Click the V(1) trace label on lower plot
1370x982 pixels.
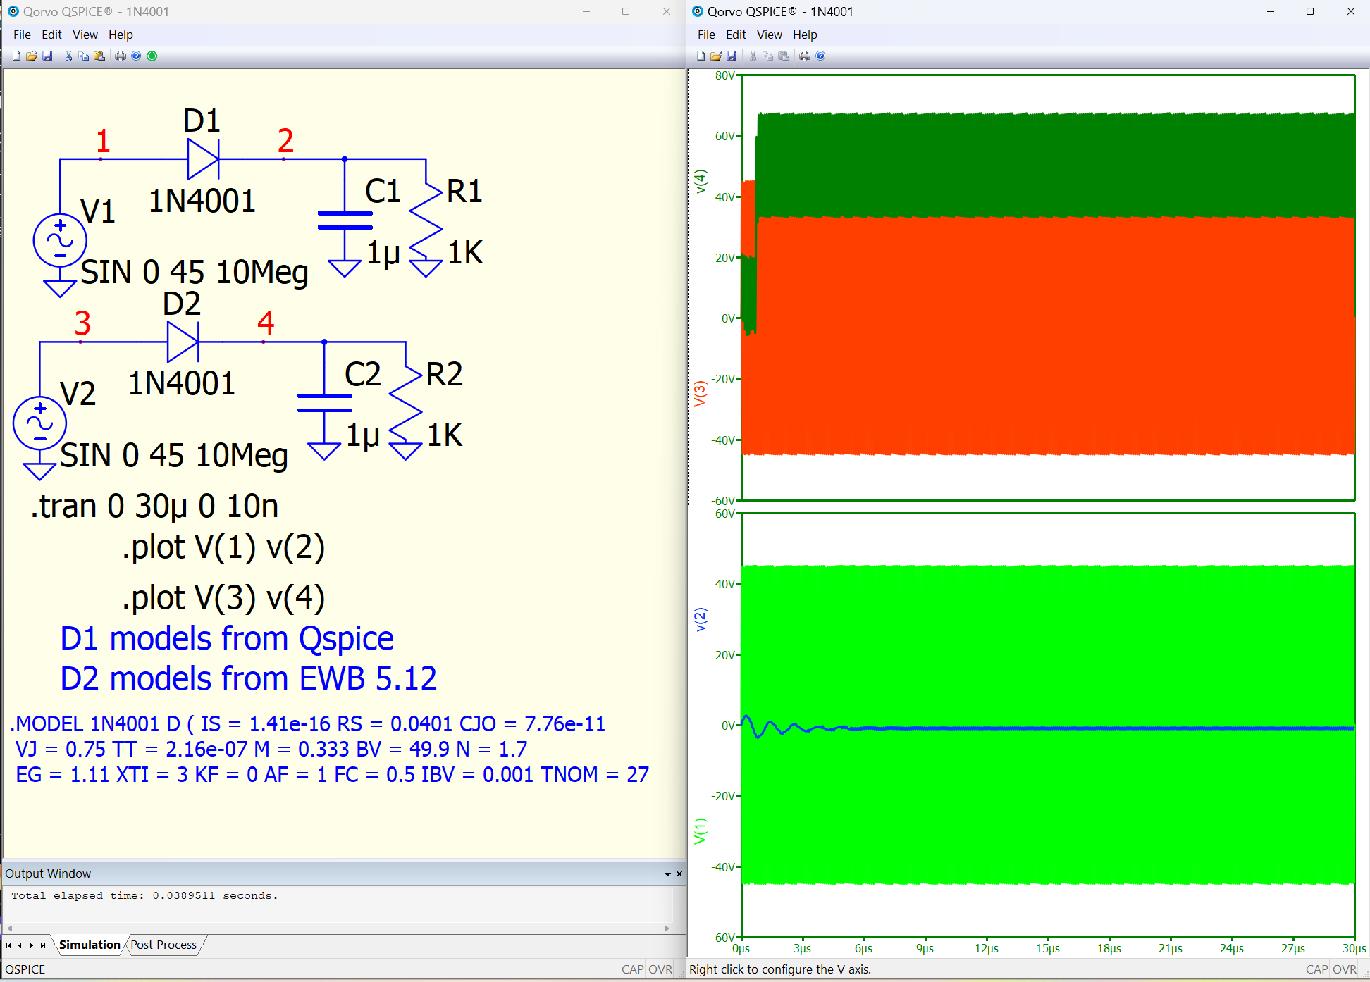pyautogui.click(x=700, y=831)
